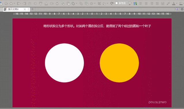
Task: Open font color dropdown arrow
Action: 177,3
